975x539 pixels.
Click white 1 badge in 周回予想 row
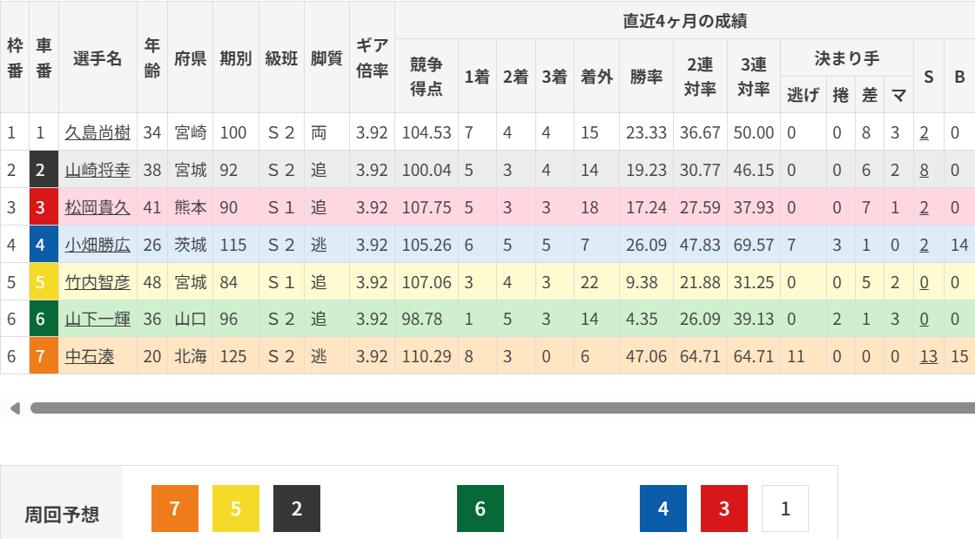(x=785, y=509)
